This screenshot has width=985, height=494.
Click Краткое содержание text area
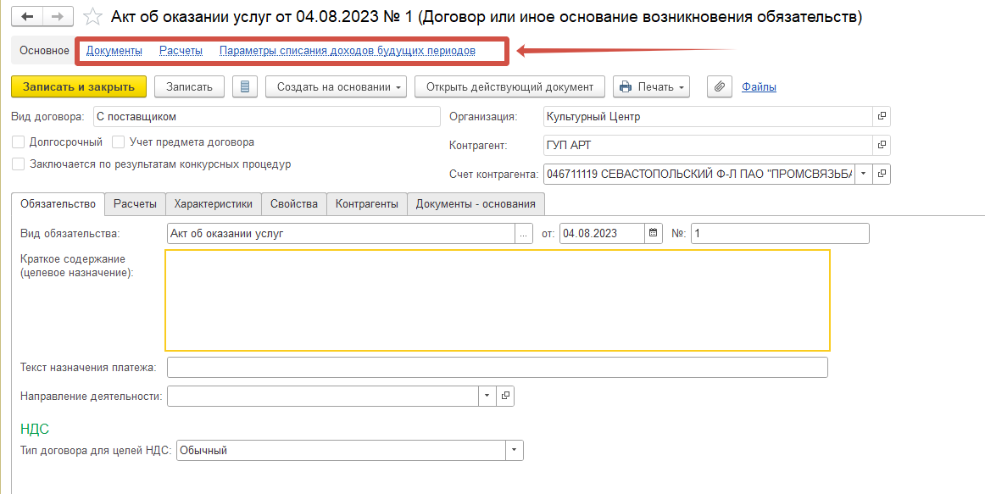coord(498,300)
